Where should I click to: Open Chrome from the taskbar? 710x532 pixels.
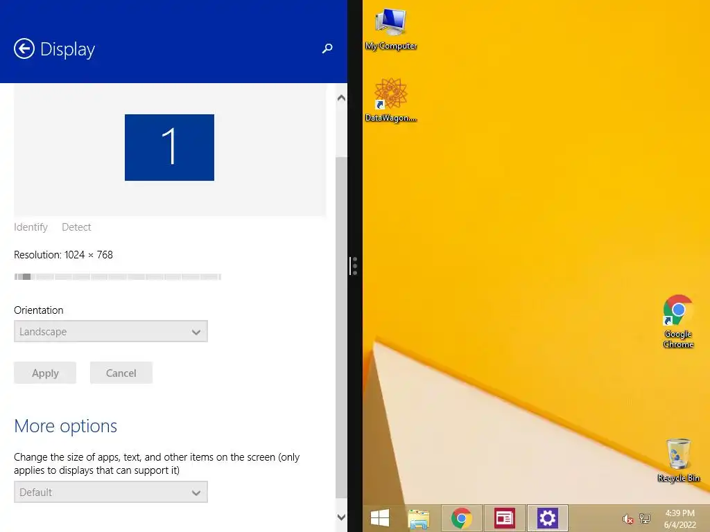(461, 518)
